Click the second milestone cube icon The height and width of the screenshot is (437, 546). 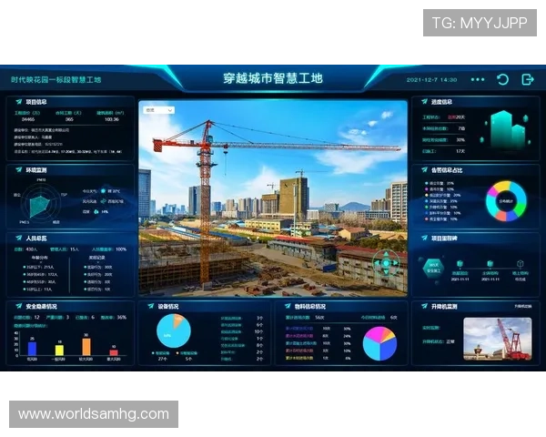tap(490, 263)
